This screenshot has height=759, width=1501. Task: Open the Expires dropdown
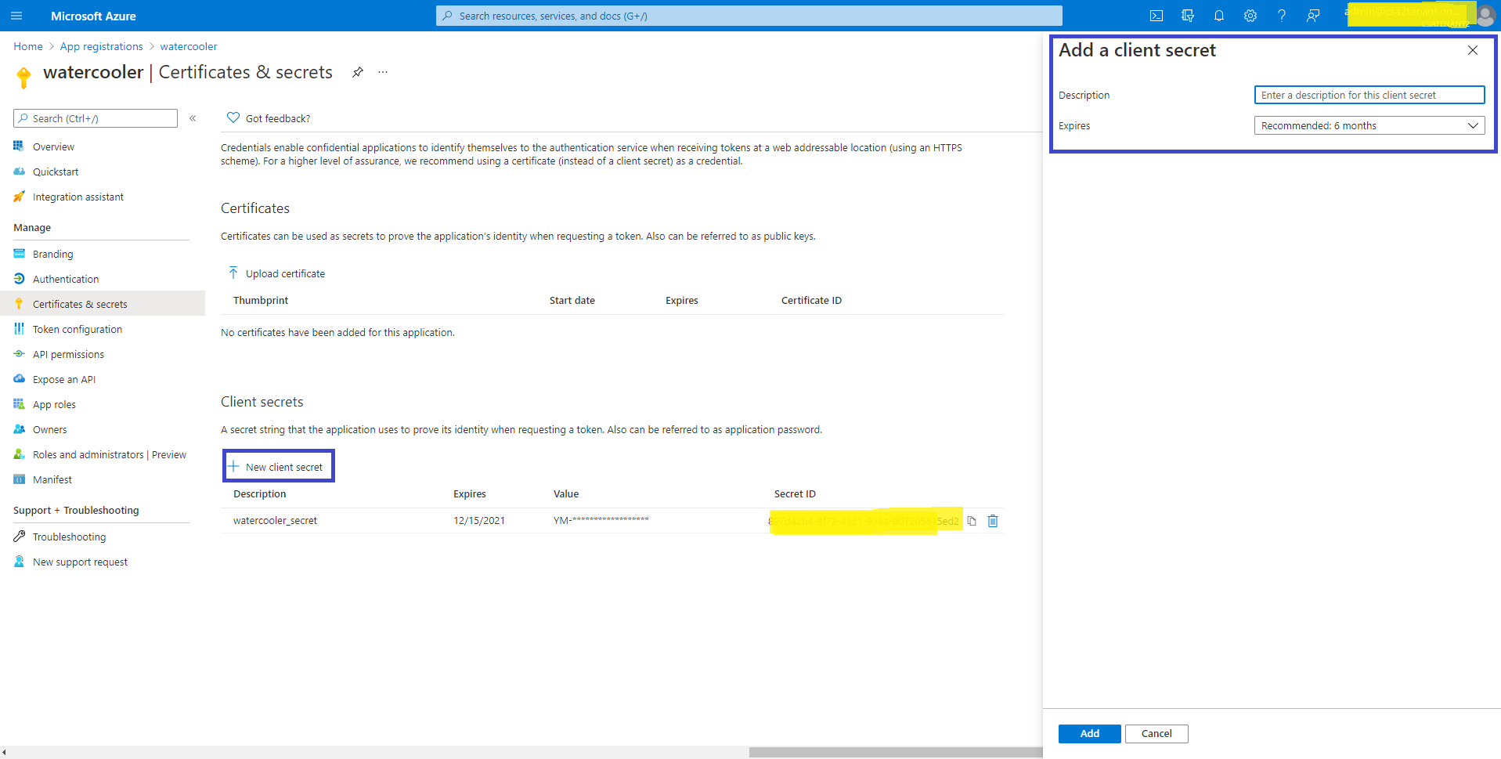coord(1369,125)
